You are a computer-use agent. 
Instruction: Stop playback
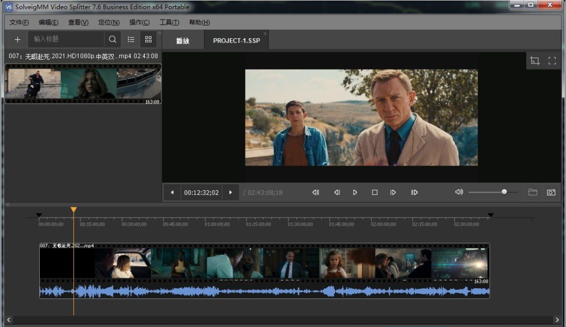coord(375,193)
